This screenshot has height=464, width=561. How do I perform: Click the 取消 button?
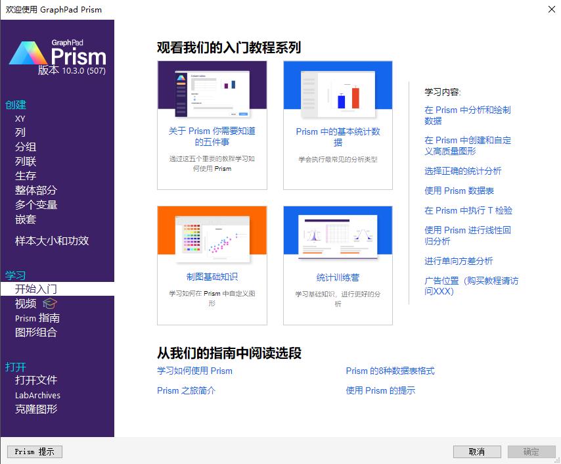pyautogui.click(x=476, y=452)
